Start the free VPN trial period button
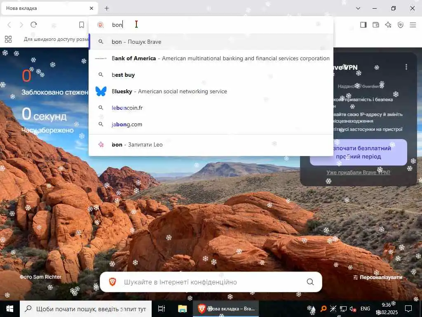422x317 pixels. click(x=359, y=152)
